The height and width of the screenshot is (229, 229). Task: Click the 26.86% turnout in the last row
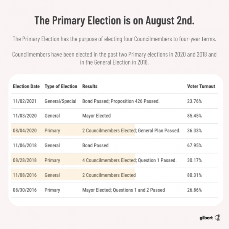[x=195, y=190]
